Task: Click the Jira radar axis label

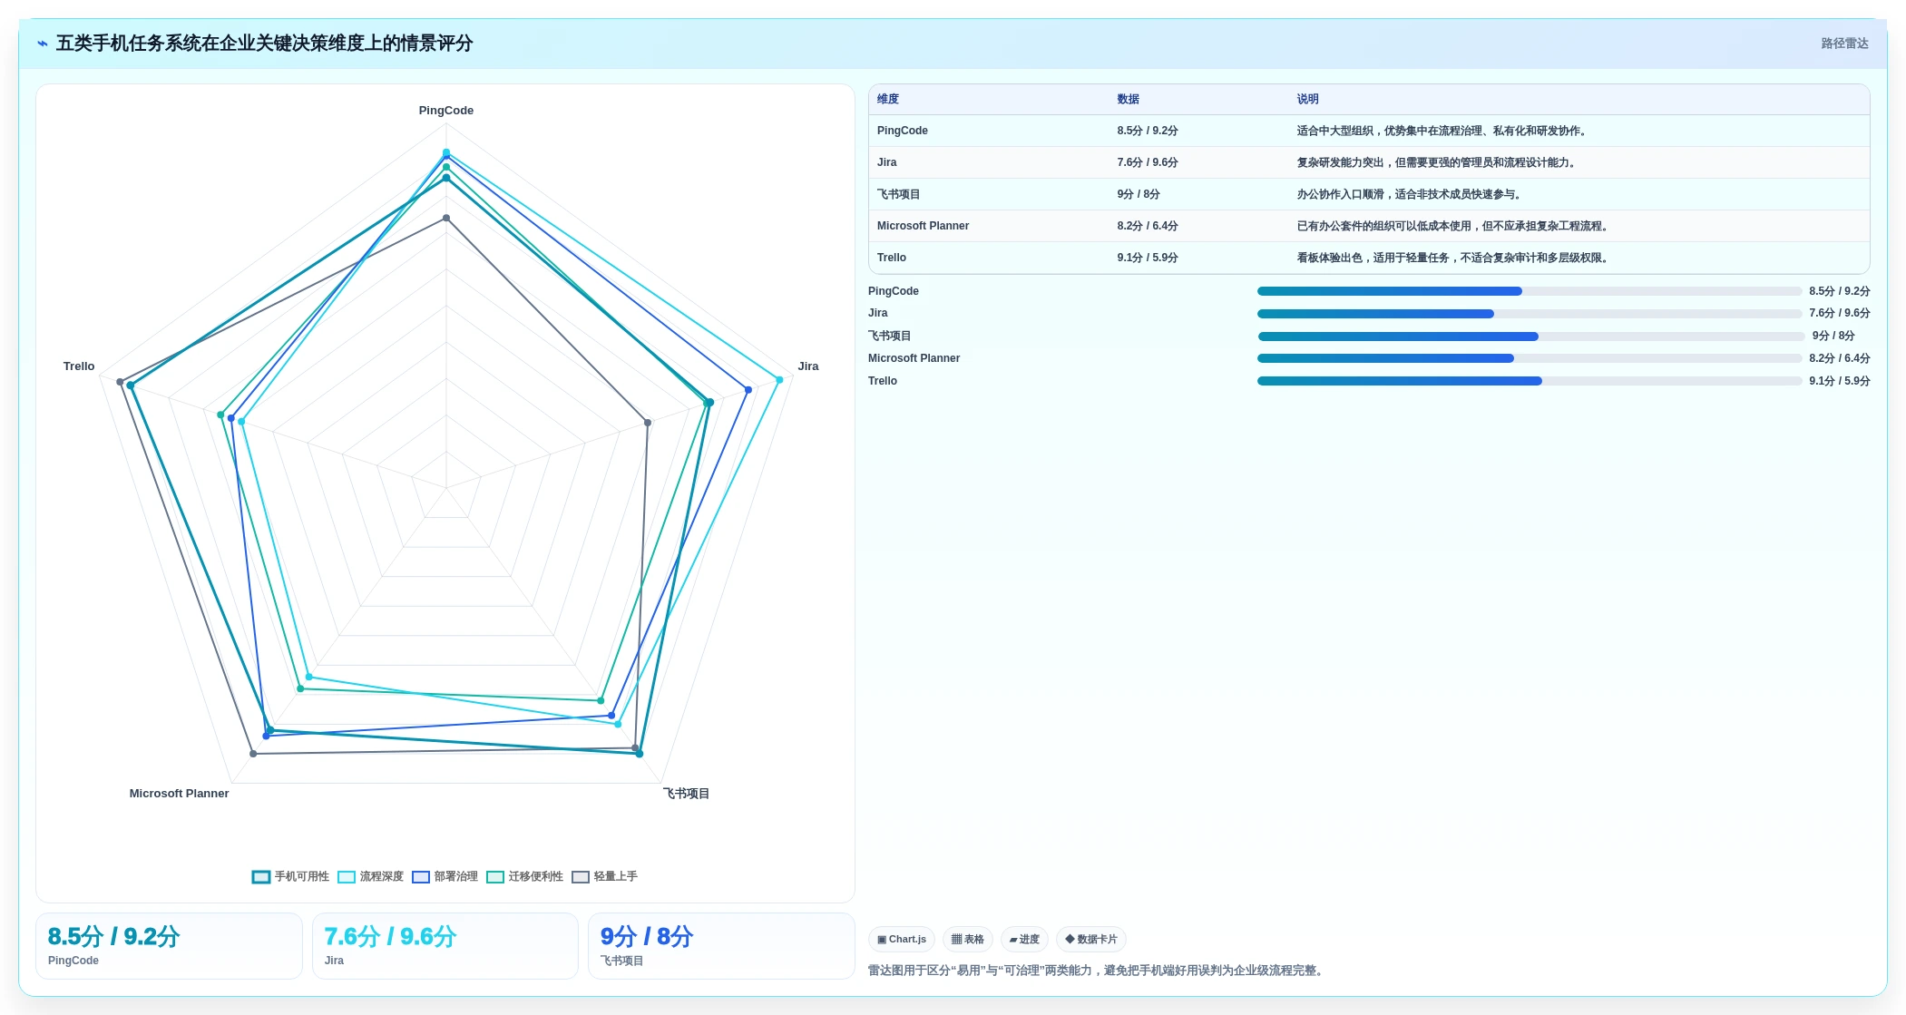Action: click(808, 366)
